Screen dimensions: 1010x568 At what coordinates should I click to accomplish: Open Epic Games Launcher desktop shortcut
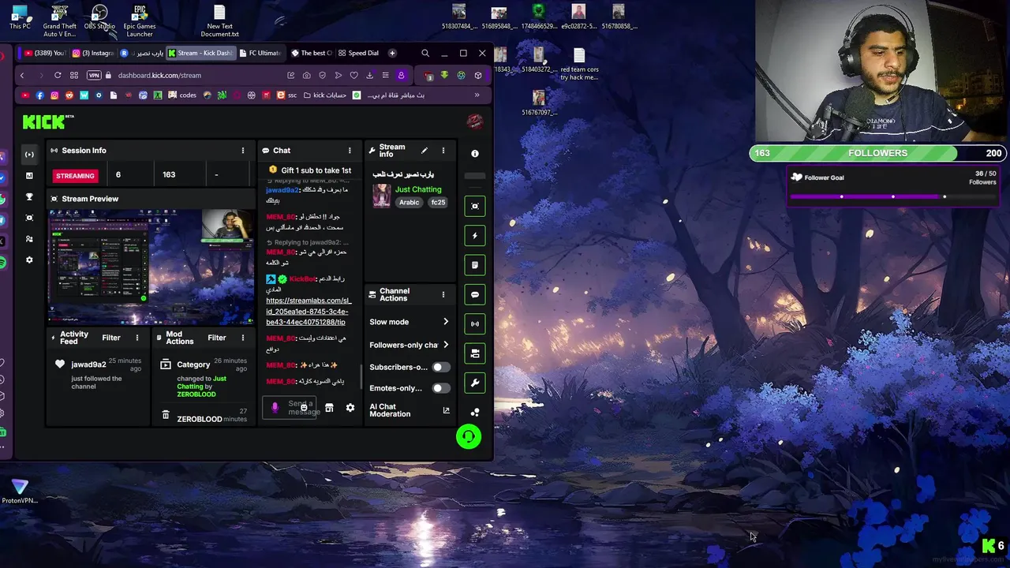pyautogui.click(x=140, y=21)
